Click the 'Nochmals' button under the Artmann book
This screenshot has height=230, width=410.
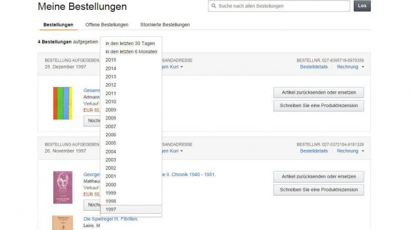click(x=93, y=121)
